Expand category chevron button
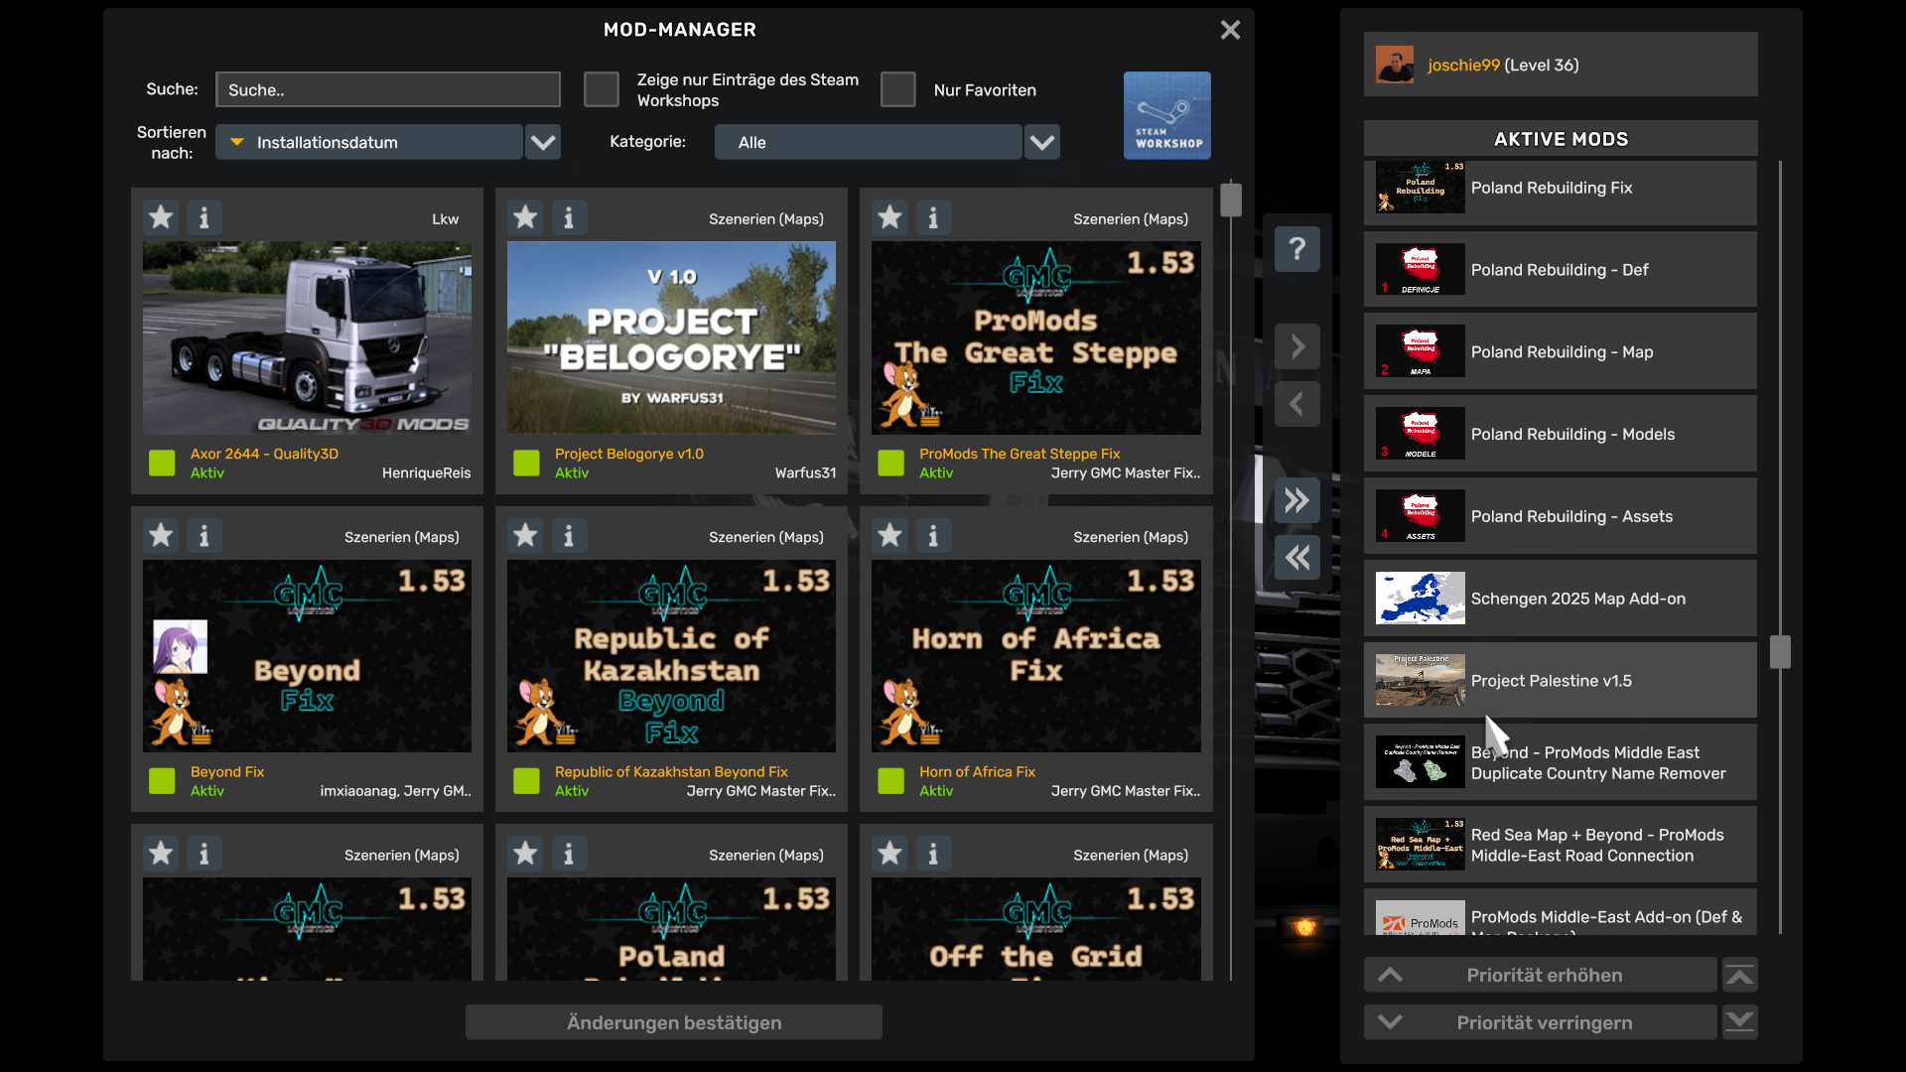 point(1042,142)
